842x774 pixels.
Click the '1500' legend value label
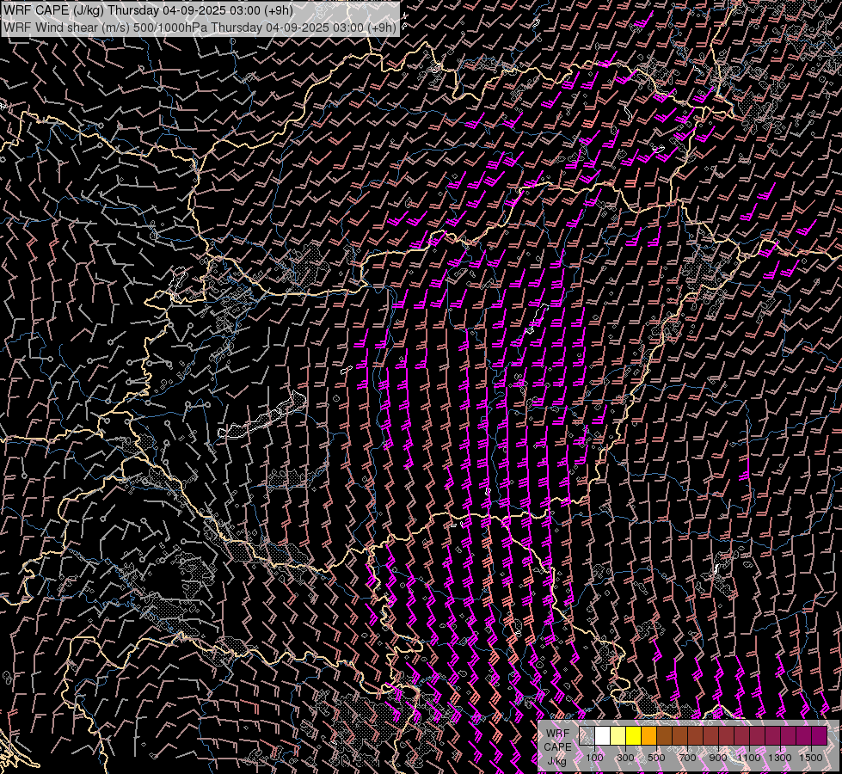(x=811, y=758)
